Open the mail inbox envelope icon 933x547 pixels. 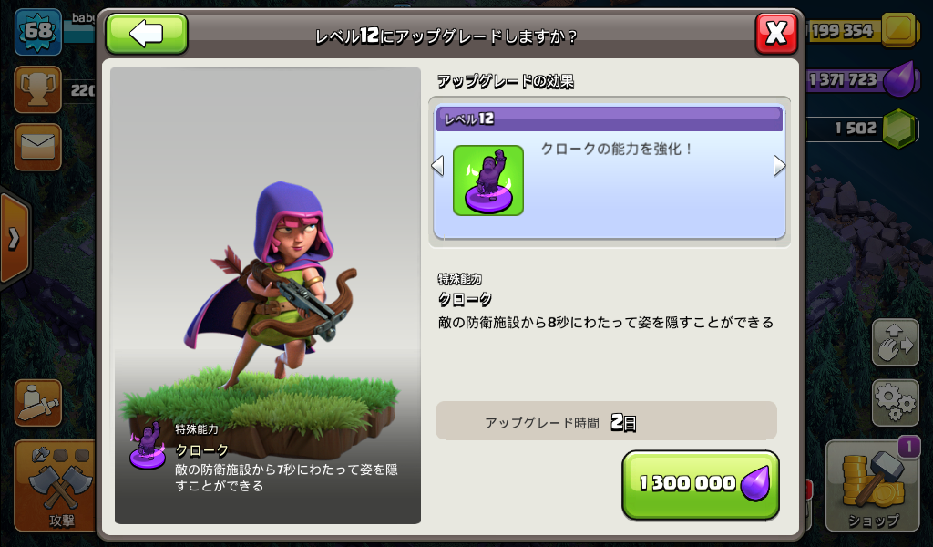(x=37, y=147)
